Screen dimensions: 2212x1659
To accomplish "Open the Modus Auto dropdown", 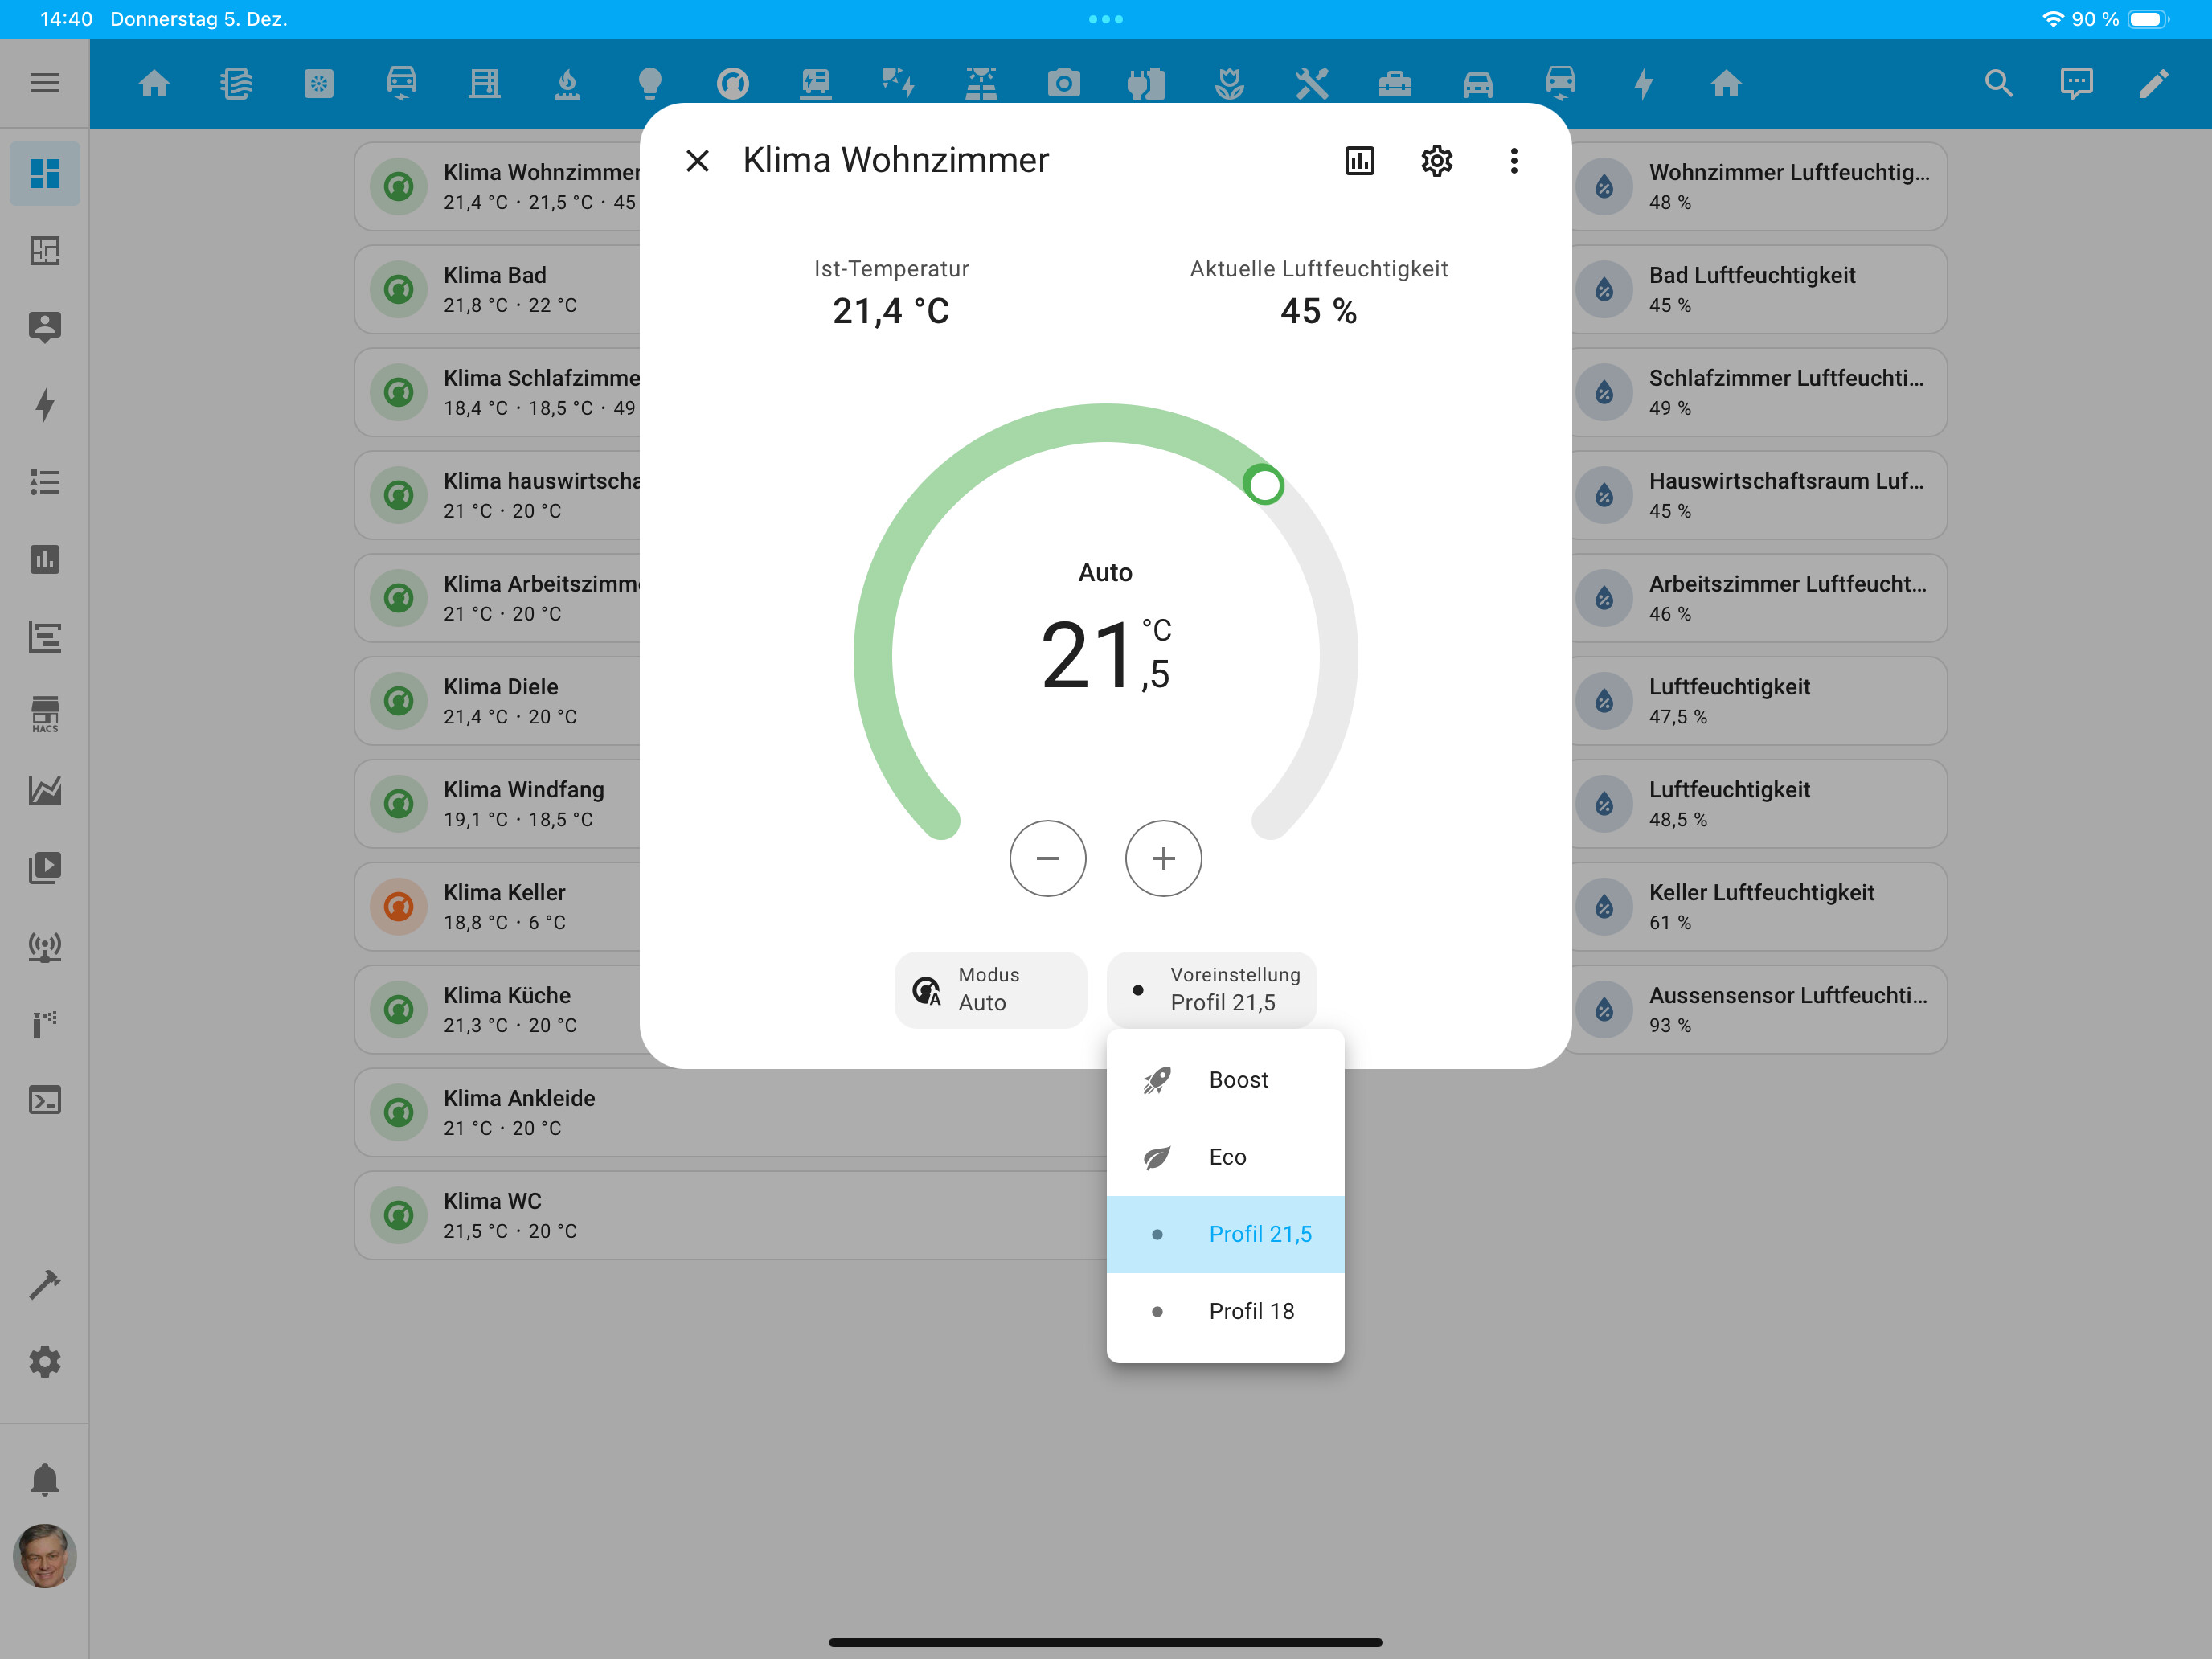I will point(990,989).
